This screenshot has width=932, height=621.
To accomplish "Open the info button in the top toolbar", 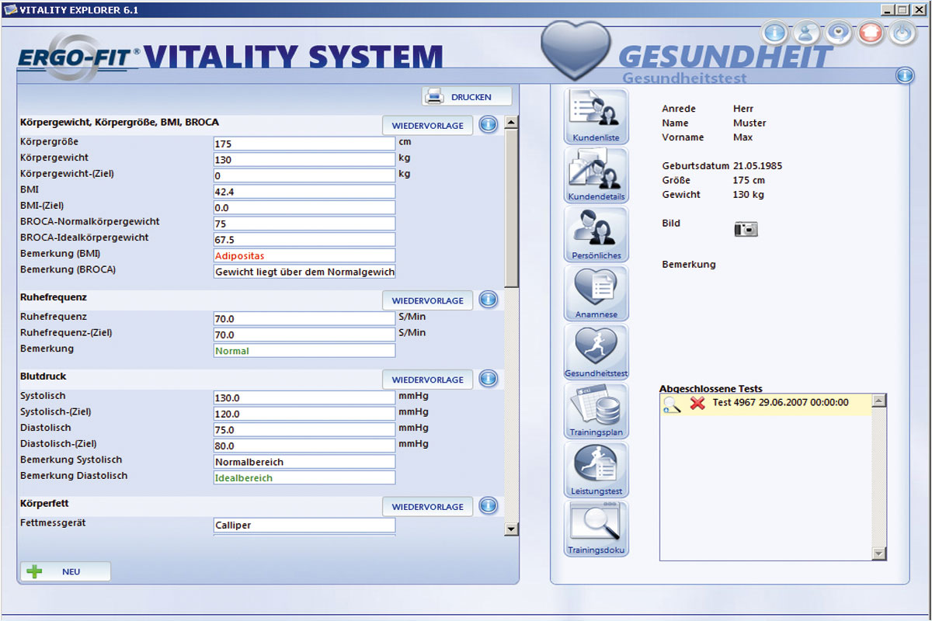I will [x=774, y=33].
